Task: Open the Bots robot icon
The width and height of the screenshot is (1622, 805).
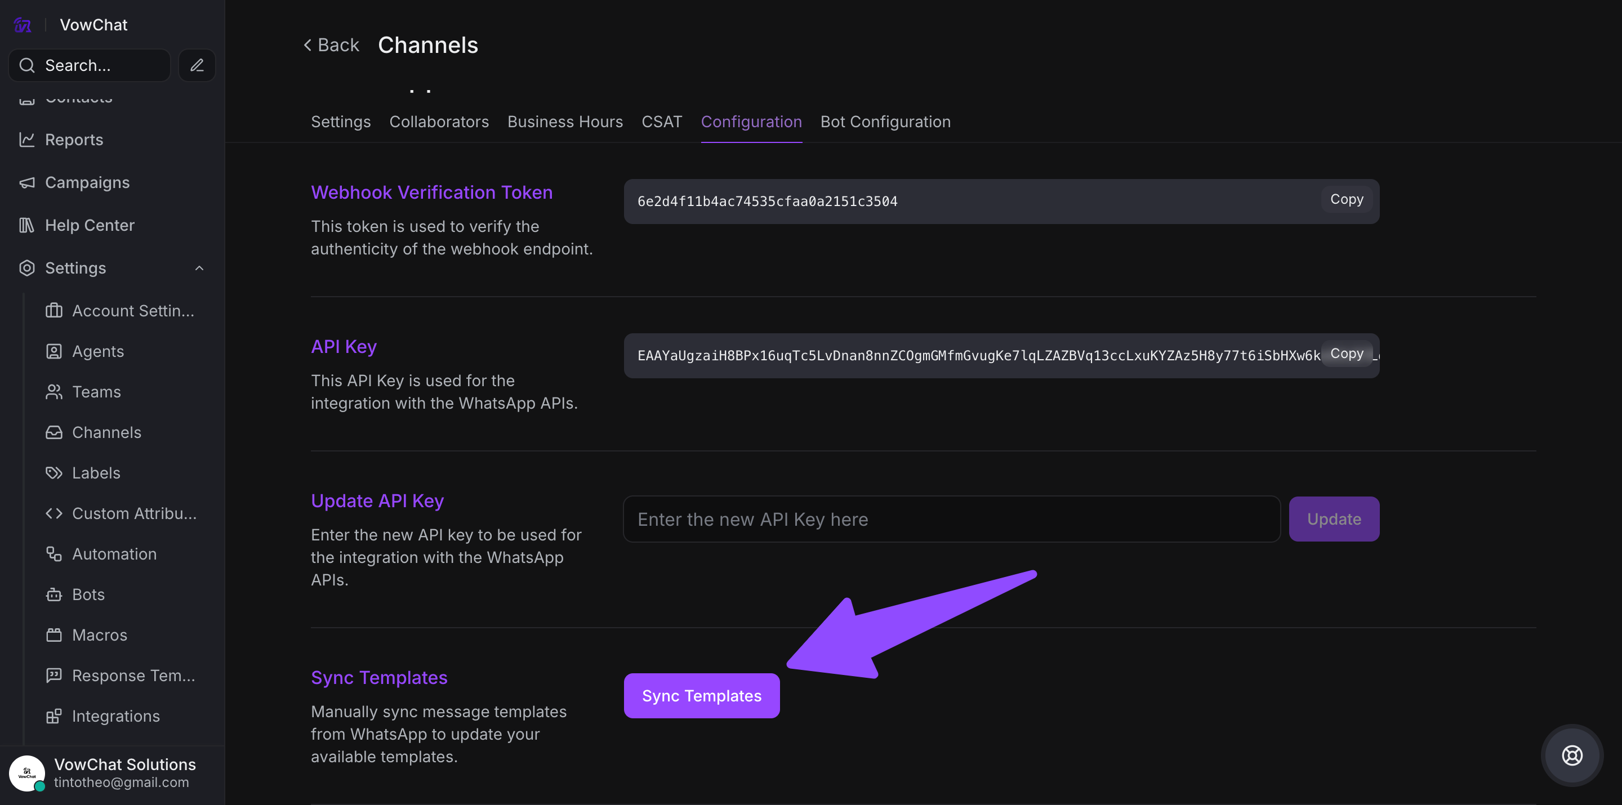Action: [54, 595]
